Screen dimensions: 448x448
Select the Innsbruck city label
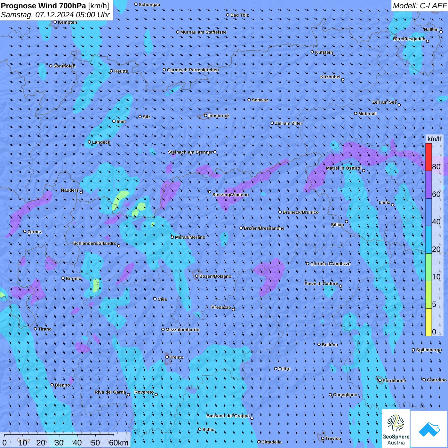(219, 116)
